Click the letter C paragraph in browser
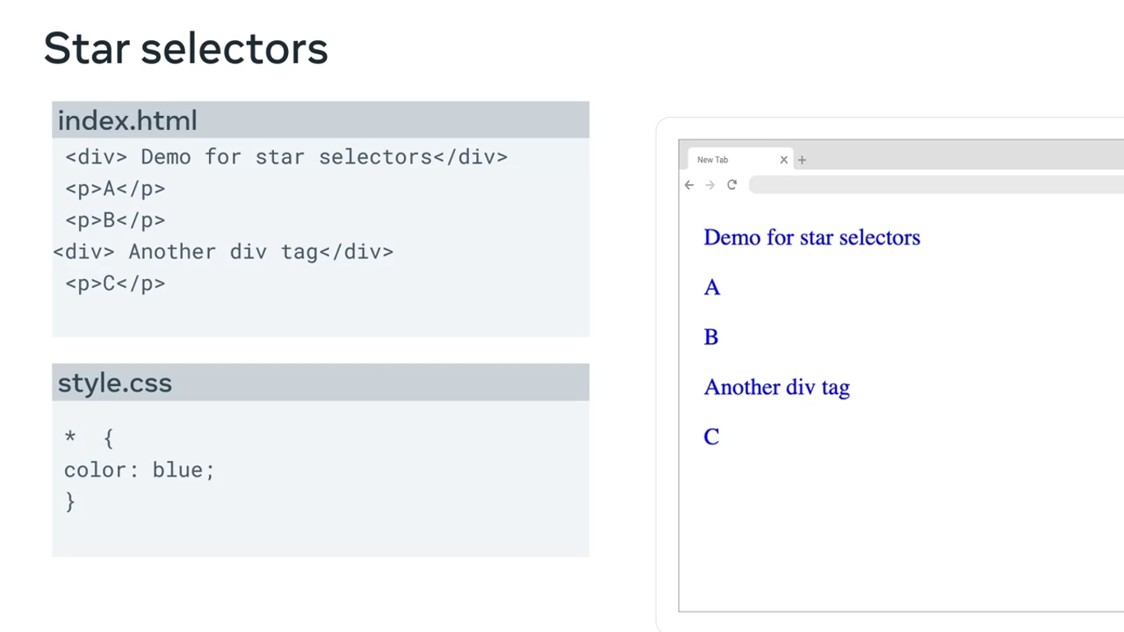Screen dimensions: 1124x632 pos(712,437)
